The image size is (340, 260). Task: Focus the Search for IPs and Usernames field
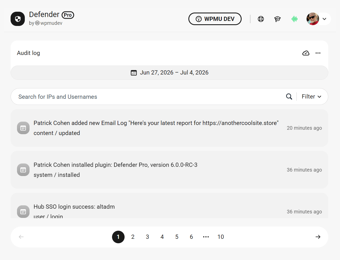point(148,97)
